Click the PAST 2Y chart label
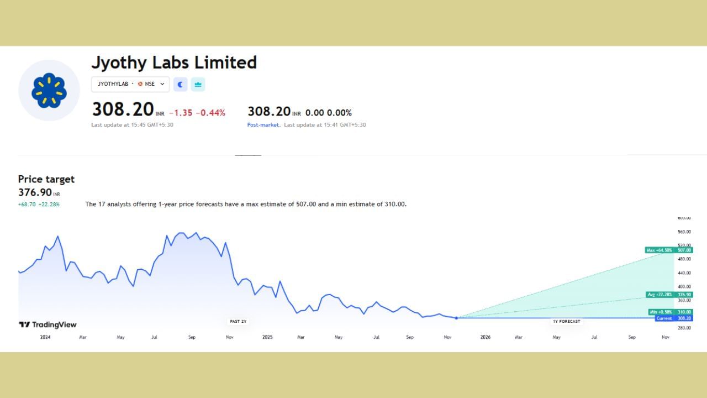This screenshot has height=398, width=707. [x=238, y=321]
